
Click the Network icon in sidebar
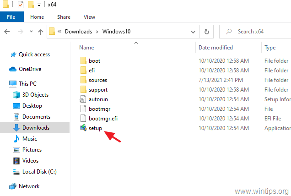13,186
